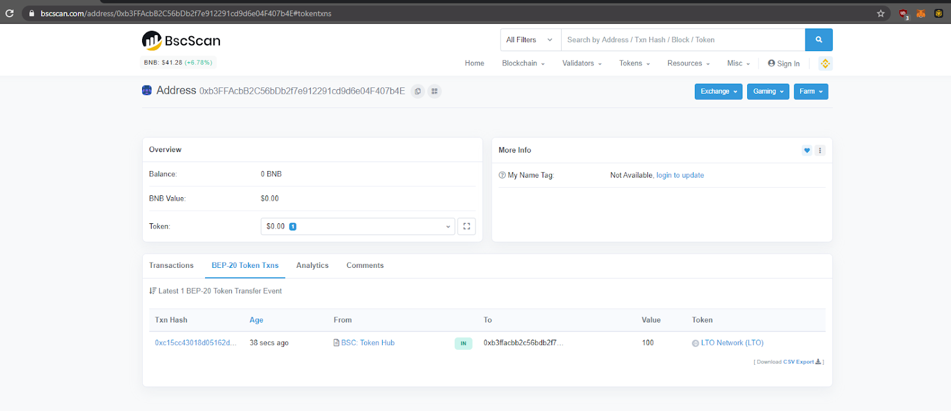
Task: Click the BscScan logo
Action: [181, 40]
